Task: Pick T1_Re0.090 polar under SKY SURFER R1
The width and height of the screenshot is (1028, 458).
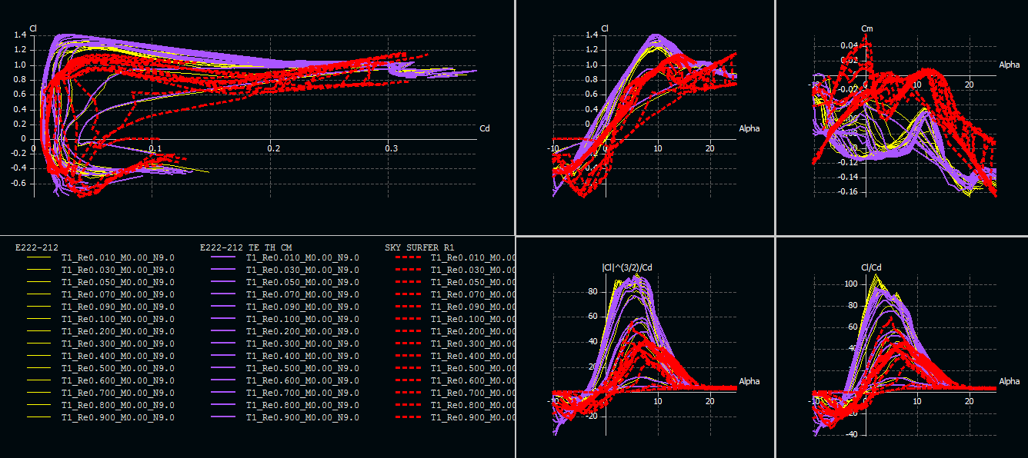Action: point(472,307)
